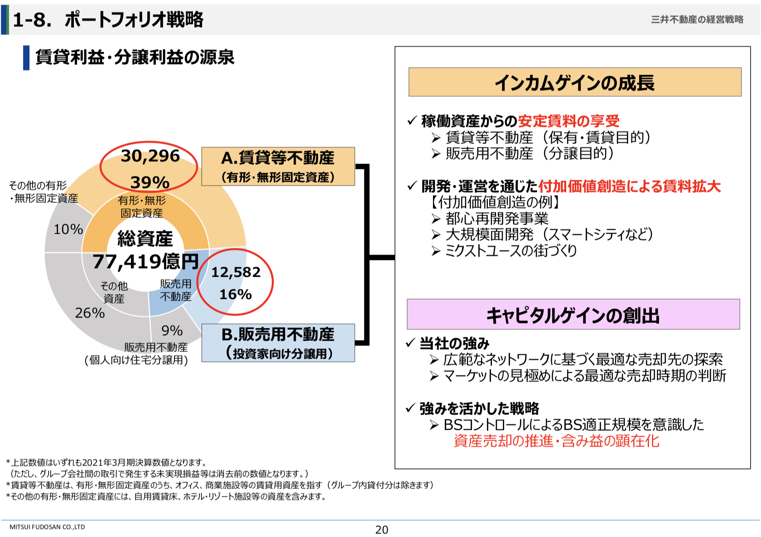This screenshot has width=761, height=537.
Task: Click the inner ring label '販売用不動産'
Action: pyautogui.click(x=176, y=290)
